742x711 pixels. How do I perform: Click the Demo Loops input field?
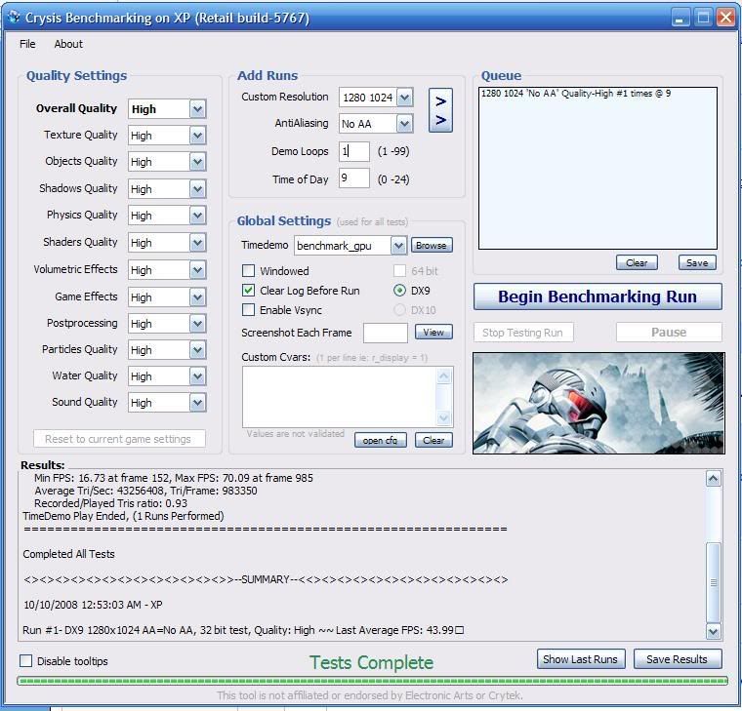(x=354, y=151)
